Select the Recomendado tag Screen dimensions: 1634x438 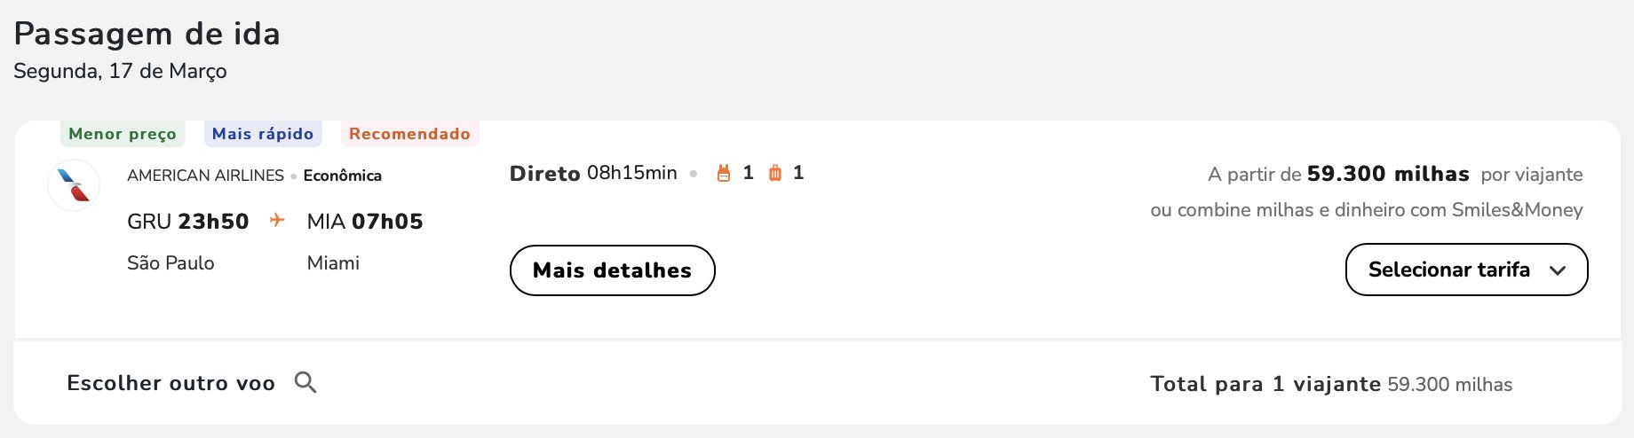pos(409,134)
